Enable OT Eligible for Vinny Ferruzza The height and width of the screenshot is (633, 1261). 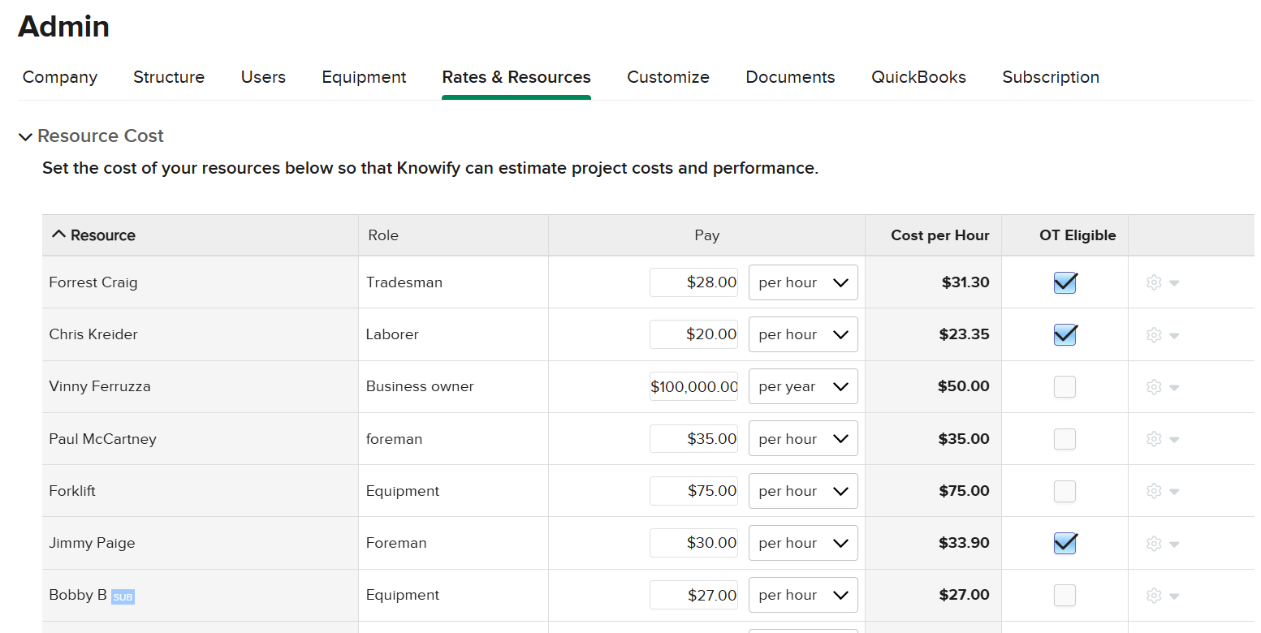(x=1065, y=387)
